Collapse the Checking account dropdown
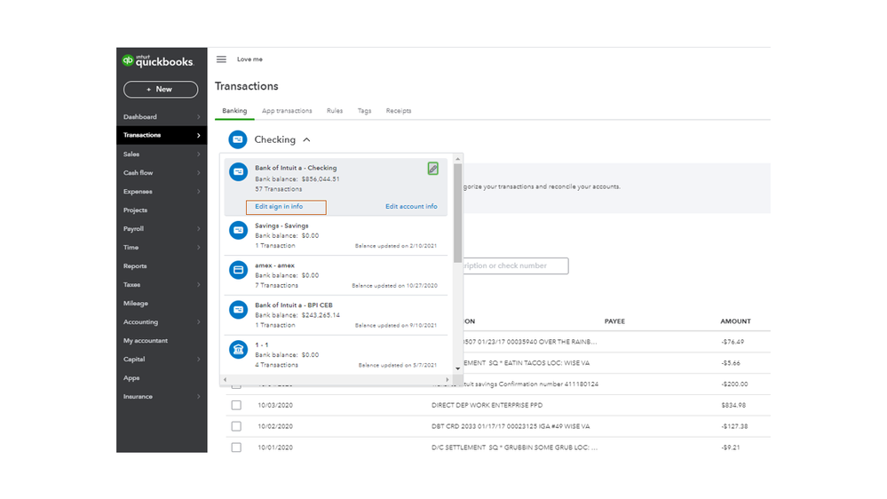The image size is (887, 499). coord(306,139)
